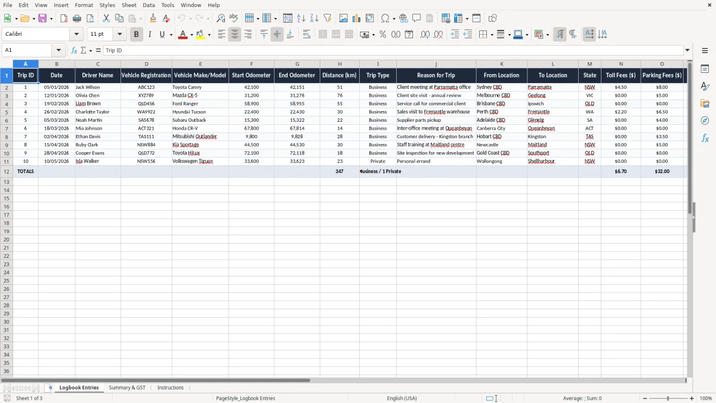Click zoom in plus button

pos(692,398)
